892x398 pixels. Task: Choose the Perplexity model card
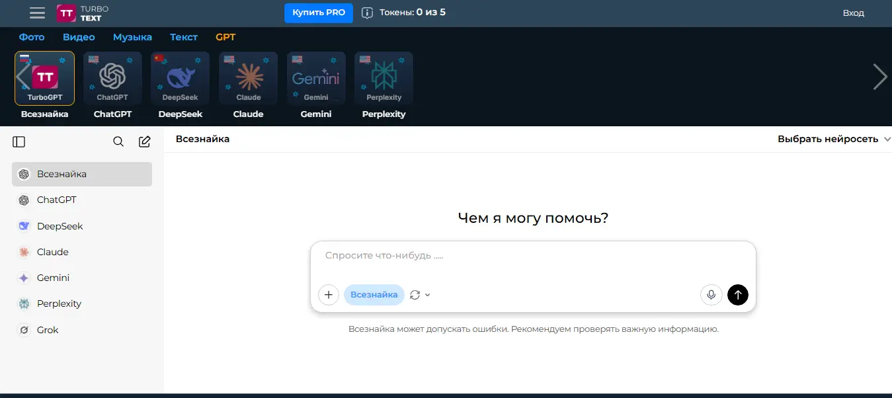click(384, 79)
